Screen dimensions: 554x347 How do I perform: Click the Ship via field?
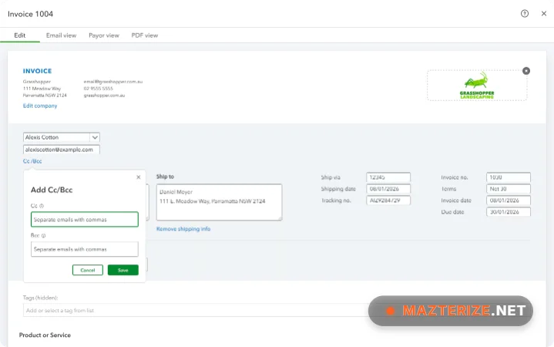388,177
